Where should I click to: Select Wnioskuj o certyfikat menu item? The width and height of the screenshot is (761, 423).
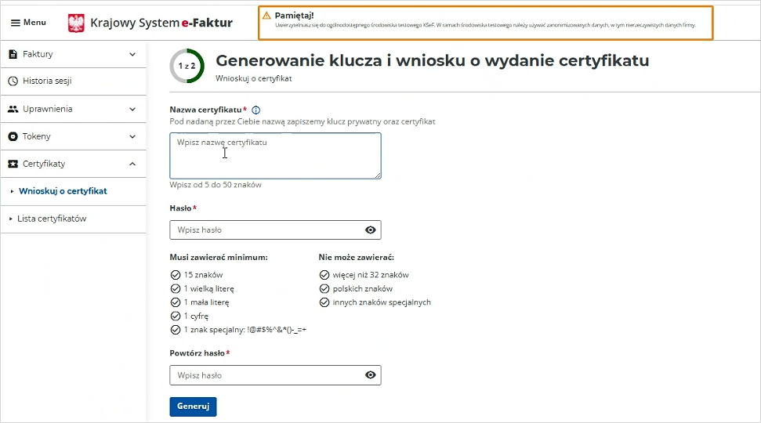coord(63,191)
